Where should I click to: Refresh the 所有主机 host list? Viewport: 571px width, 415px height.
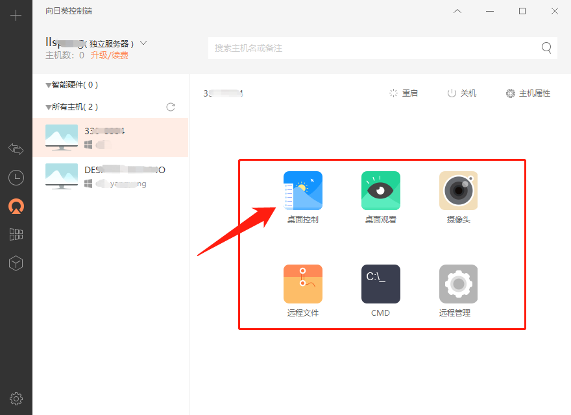pos(171,107)
